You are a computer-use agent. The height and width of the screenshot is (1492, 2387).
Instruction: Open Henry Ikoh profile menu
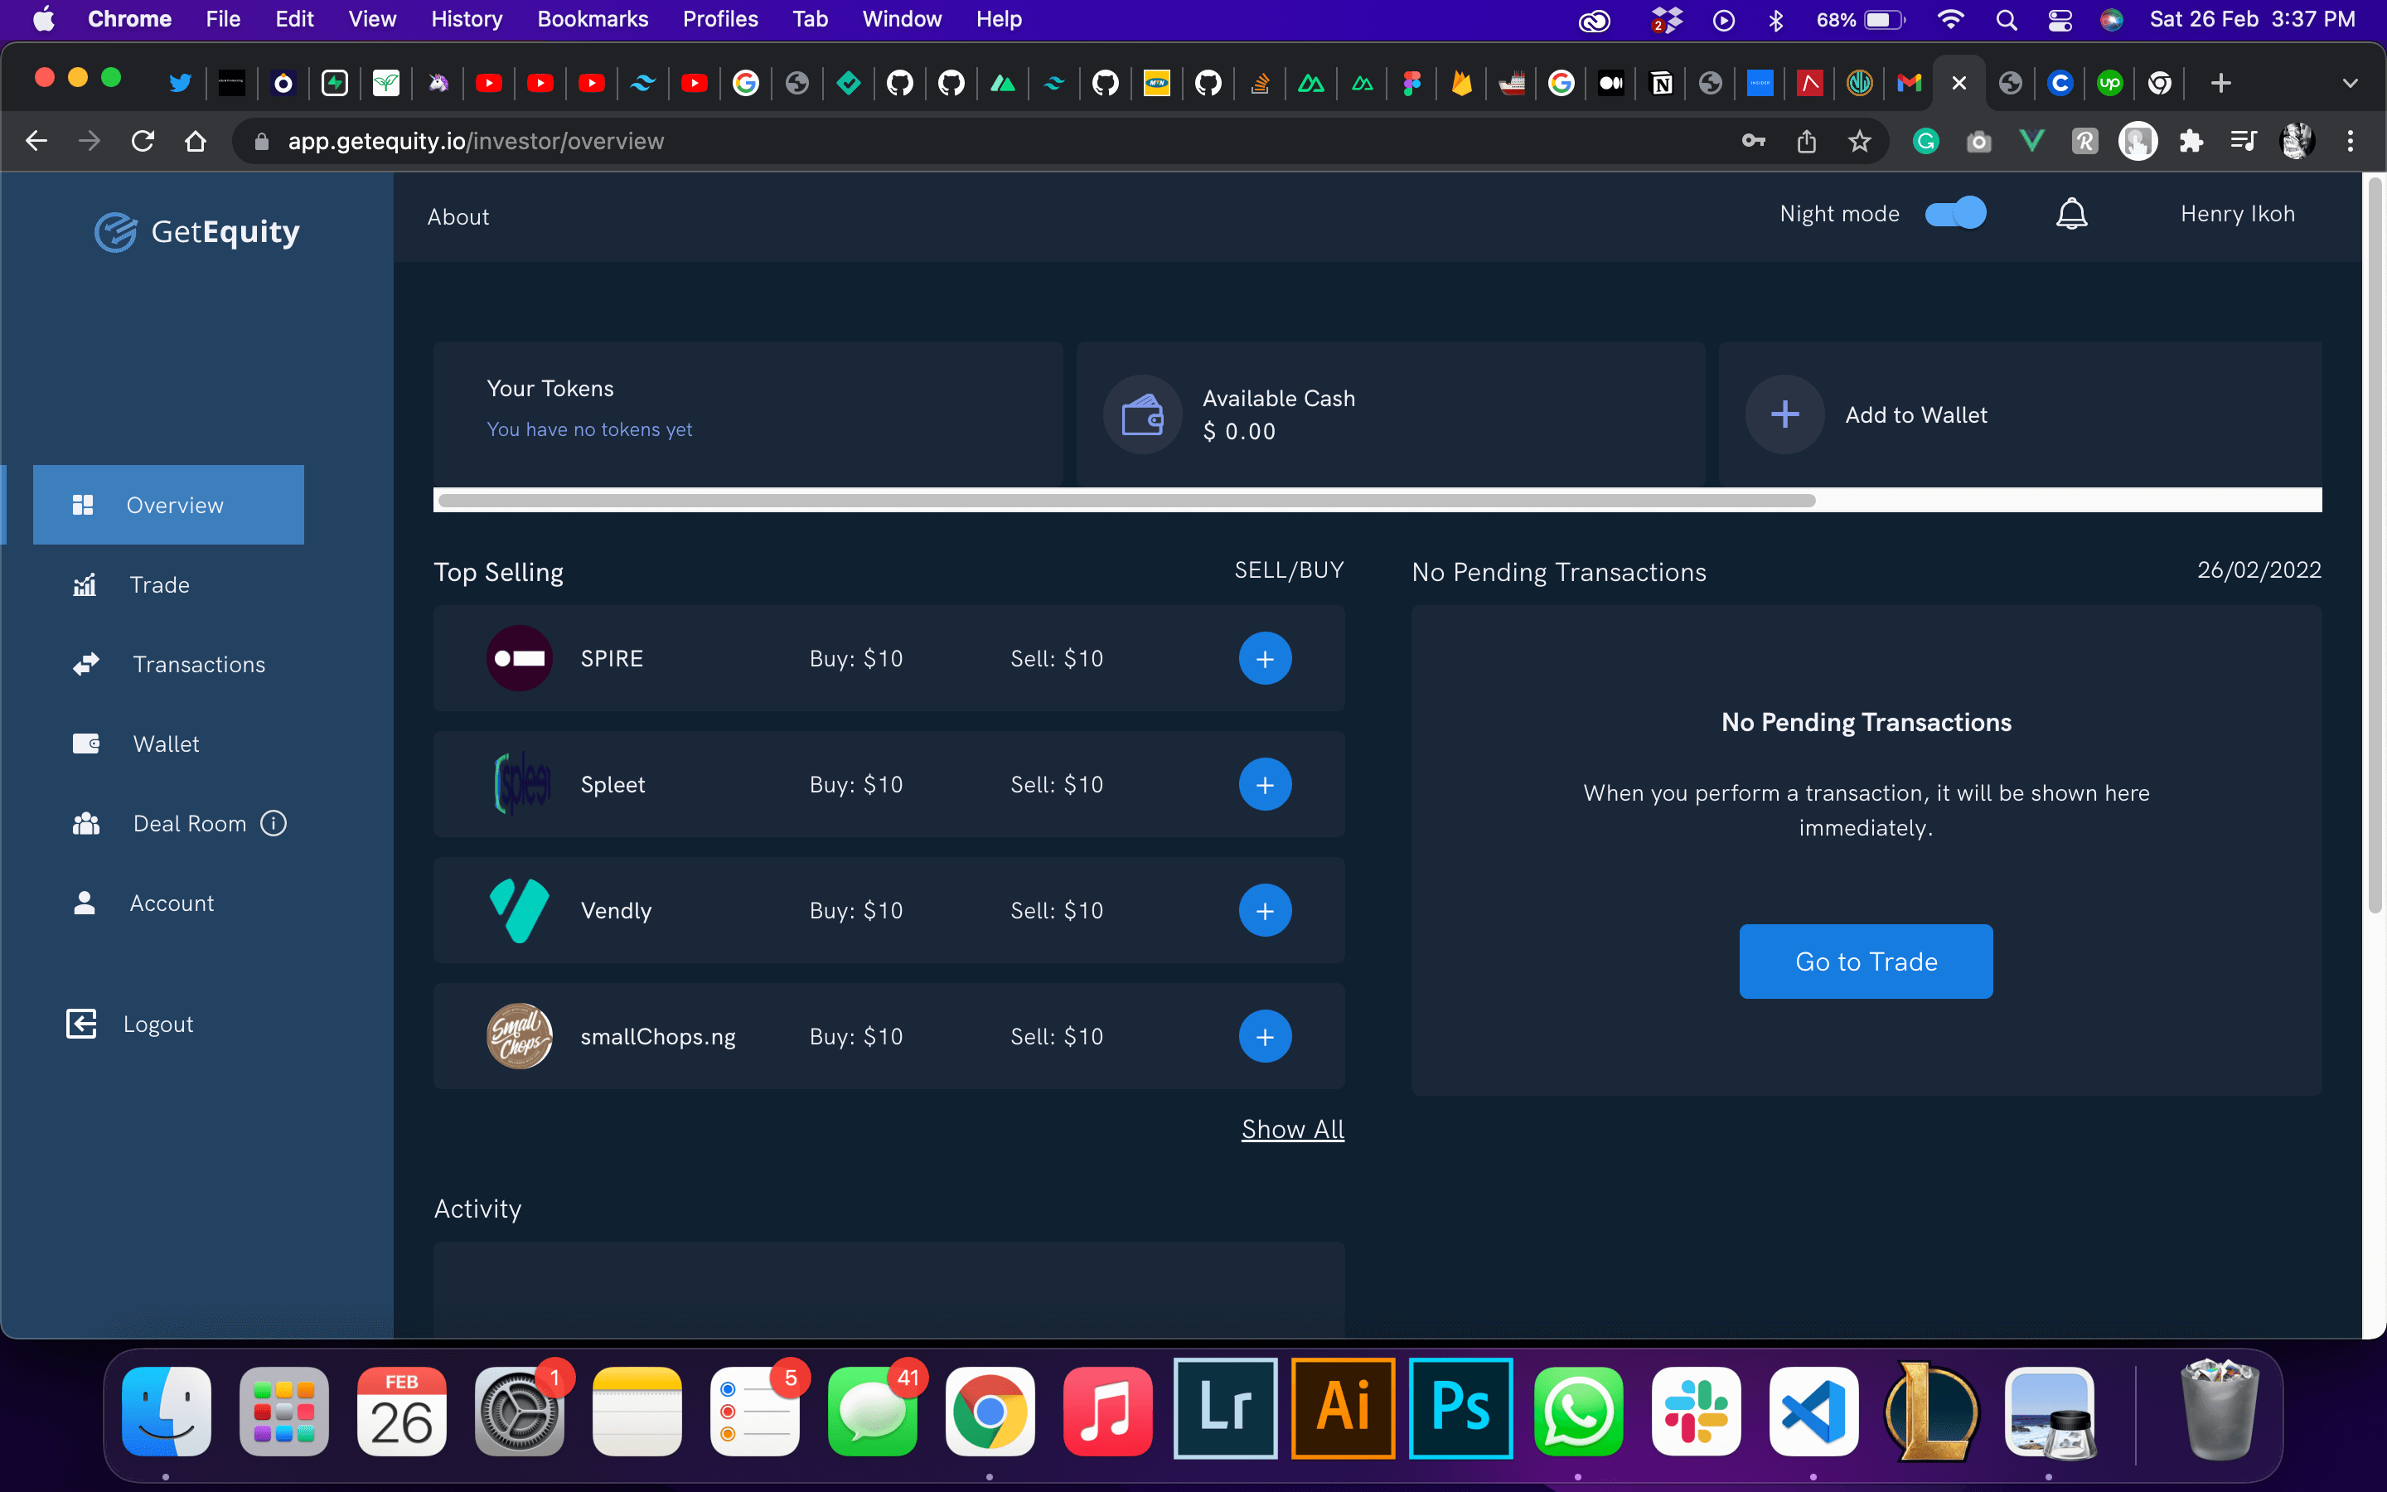pos(2237,214)
